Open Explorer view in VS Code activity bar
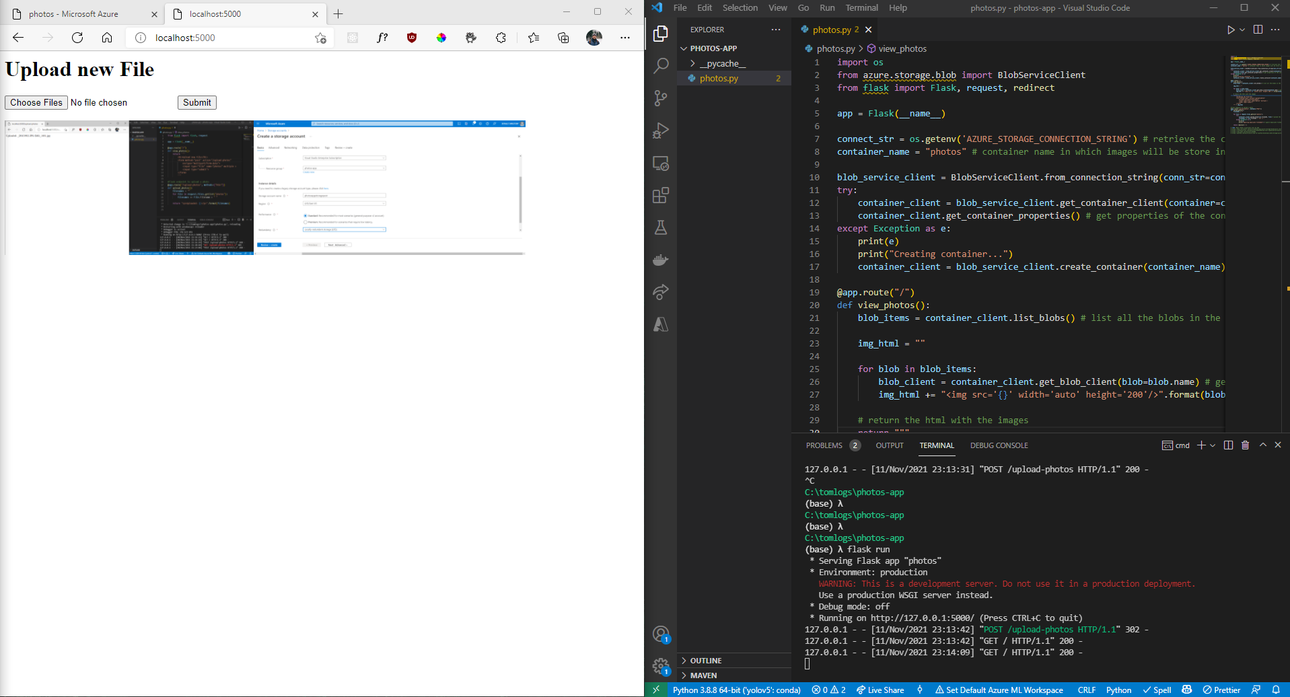 (661, 33)
